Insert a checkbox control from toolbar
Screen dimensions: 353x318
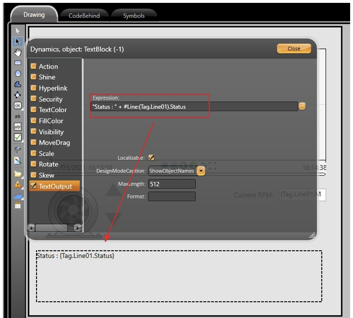(18, 137)
